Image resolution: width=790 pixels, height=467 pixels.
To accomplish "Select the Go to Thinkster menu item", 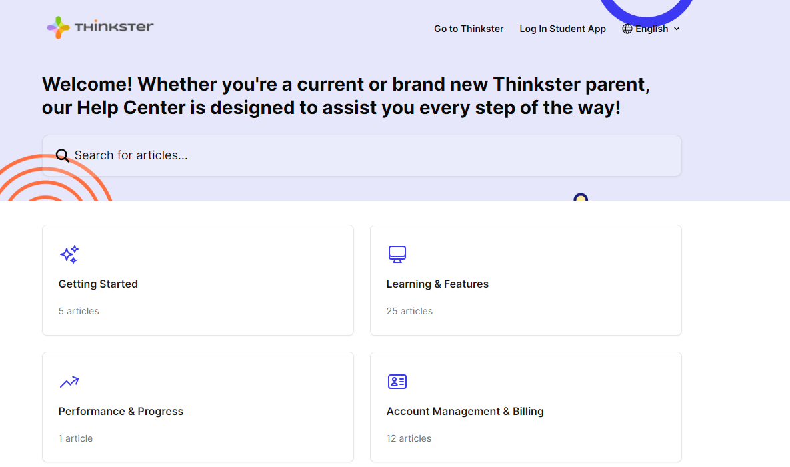I will point(469,29).
